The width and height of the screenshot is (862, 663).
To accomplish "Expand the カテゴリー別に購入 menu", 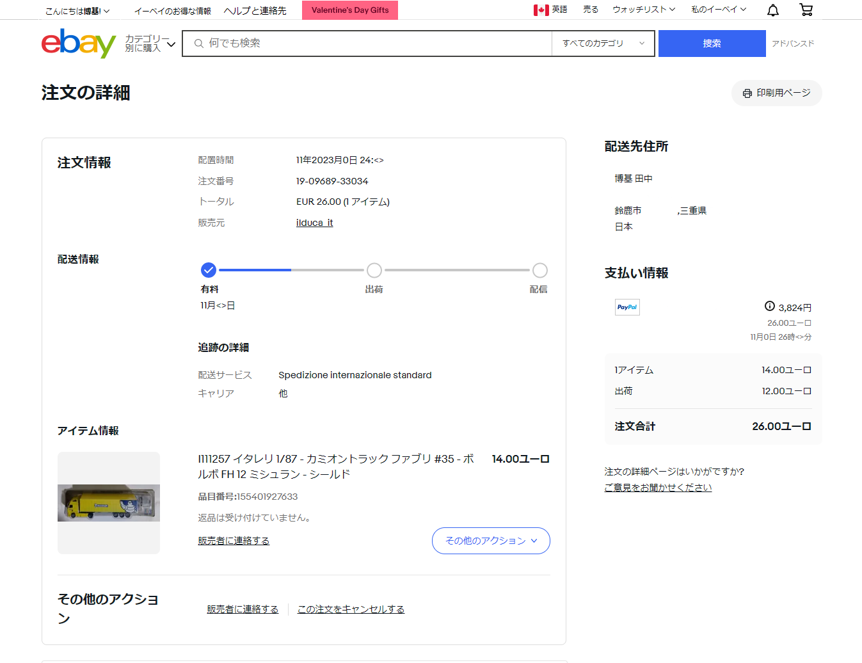I will (150, 44).
